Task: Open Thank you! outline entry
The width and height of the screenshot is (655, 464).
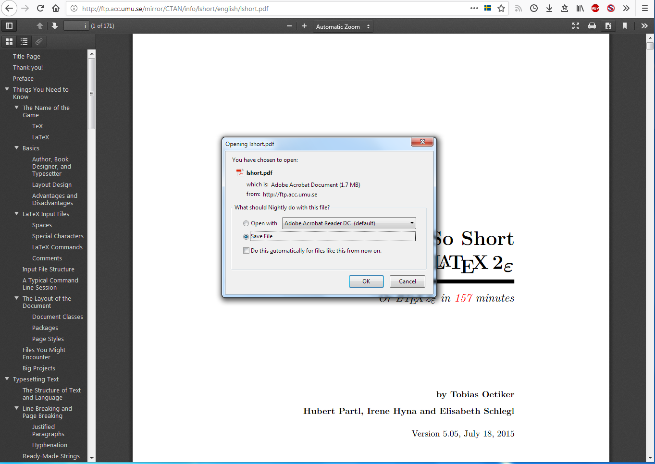Action: click(28, 68)
